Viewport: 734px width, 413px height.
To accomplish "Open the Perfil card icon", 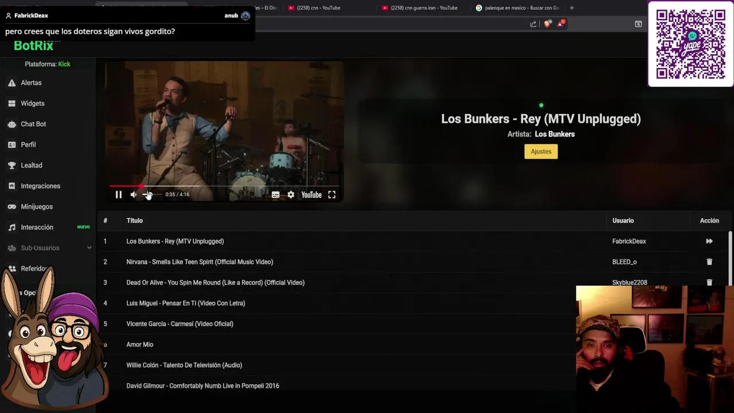I will (x=11, y=145).
